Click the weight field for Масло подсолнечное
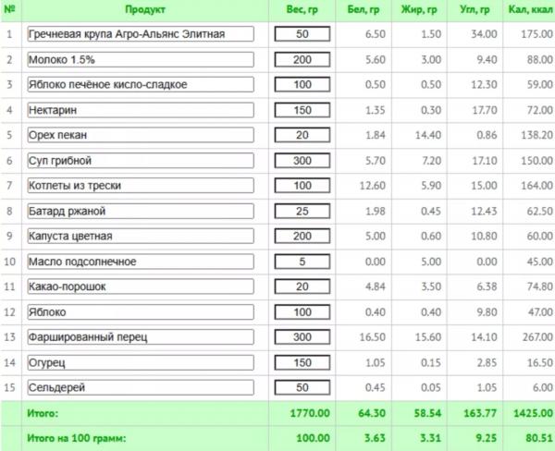 pyautogui.click(x=302, y=262)
